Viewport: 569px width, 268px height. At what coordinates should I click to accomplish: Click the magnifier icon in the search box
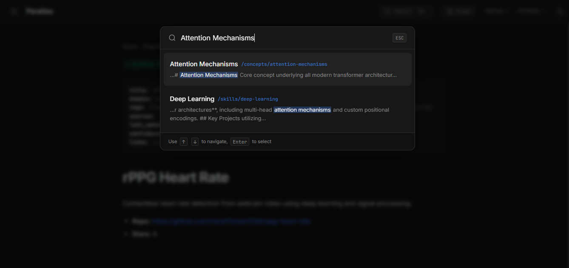click(x=172, y=38)
